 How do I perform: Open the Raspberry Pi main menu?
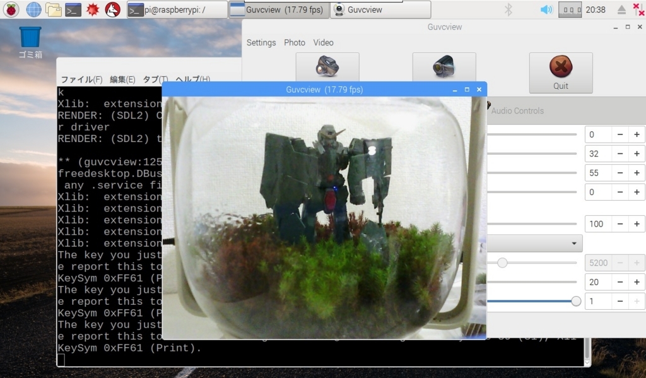click(11, 9)
